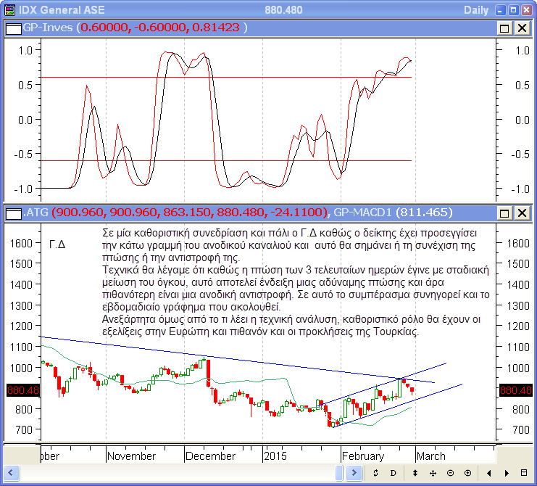
Task: Maximize the IDX General ASE window
Action: [x=513, y=10]
